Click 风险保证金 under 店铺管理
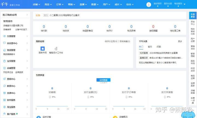The image size is (197, 118). point(8,72)
